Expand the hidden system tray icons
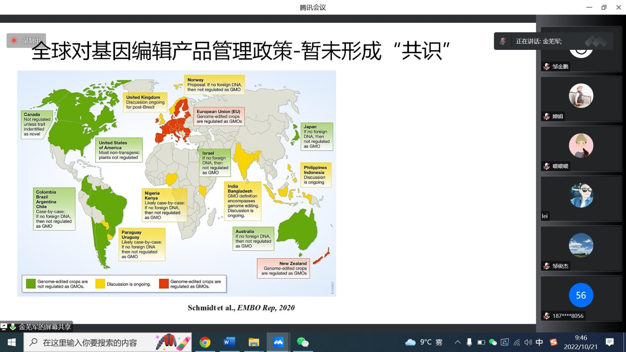The image size is (626, 352). pyautogui.click(x=457, y=342)
